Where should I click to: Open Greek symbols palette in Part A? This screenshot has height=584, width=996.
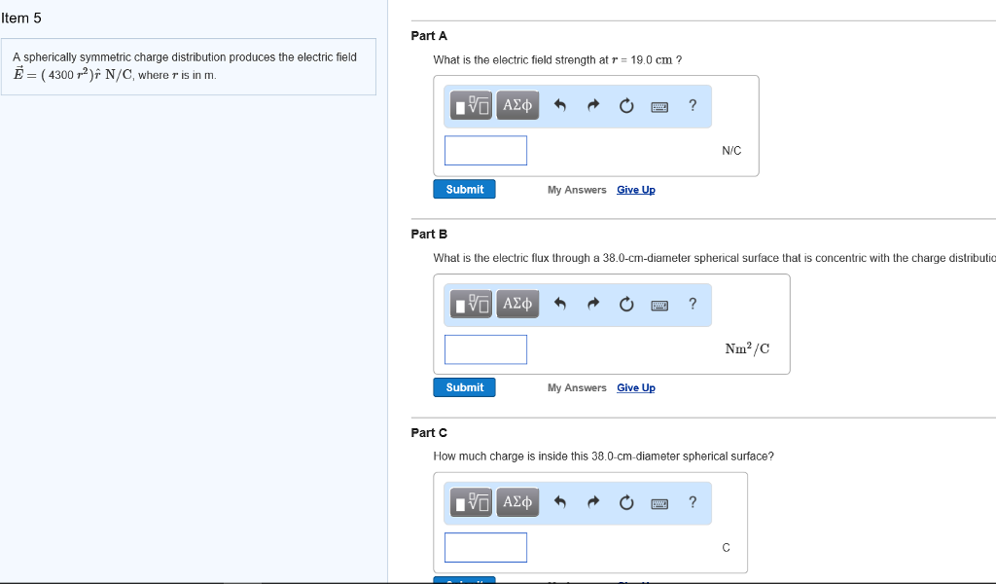(x=517, y=106)
